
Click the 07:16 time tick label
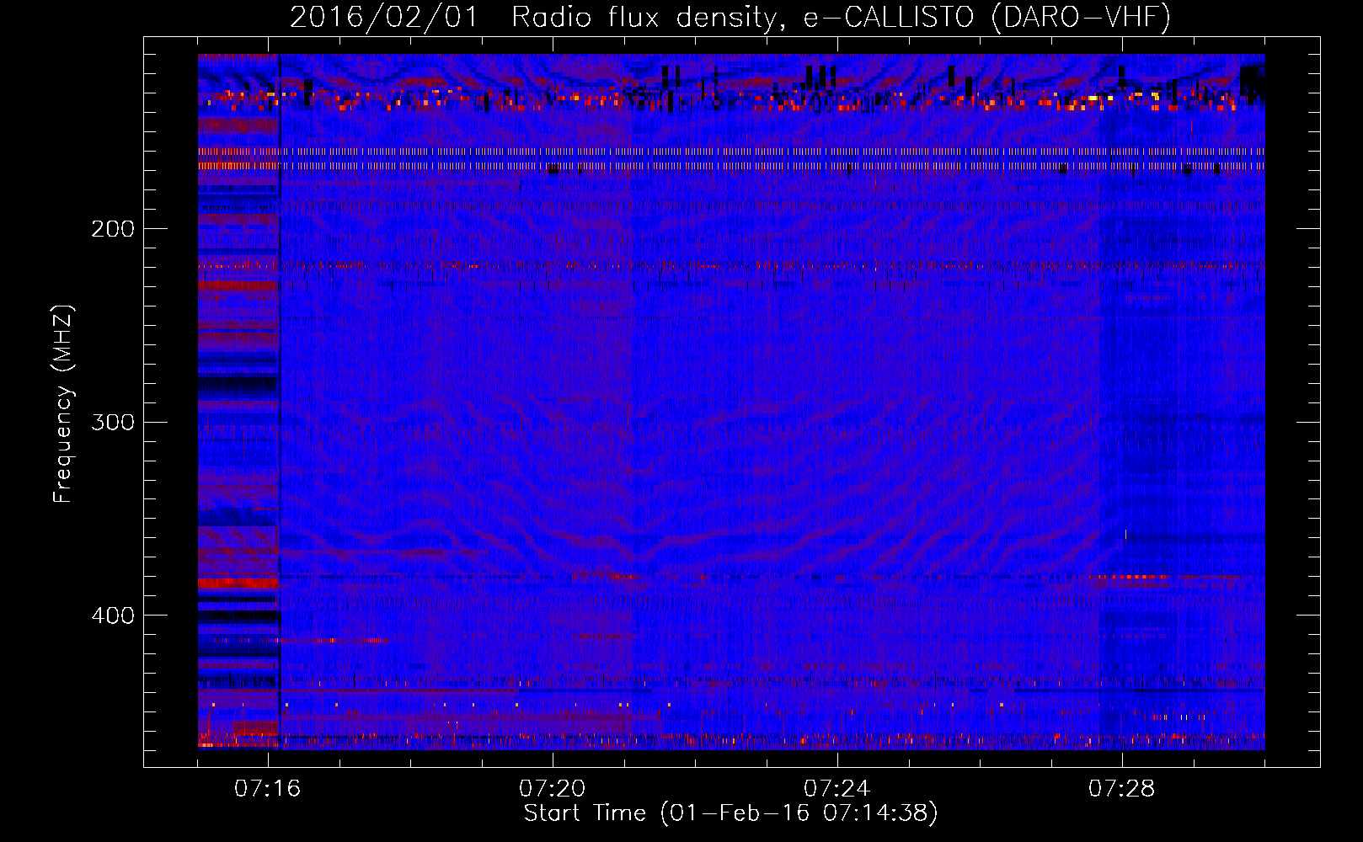click(x=268, y=789)
